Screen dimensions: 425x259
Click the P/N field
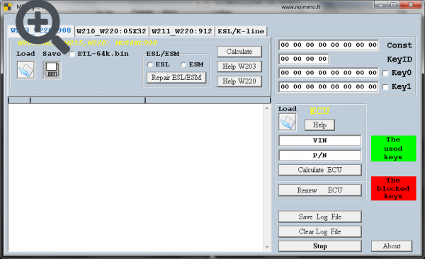click(x=320, y=156)
